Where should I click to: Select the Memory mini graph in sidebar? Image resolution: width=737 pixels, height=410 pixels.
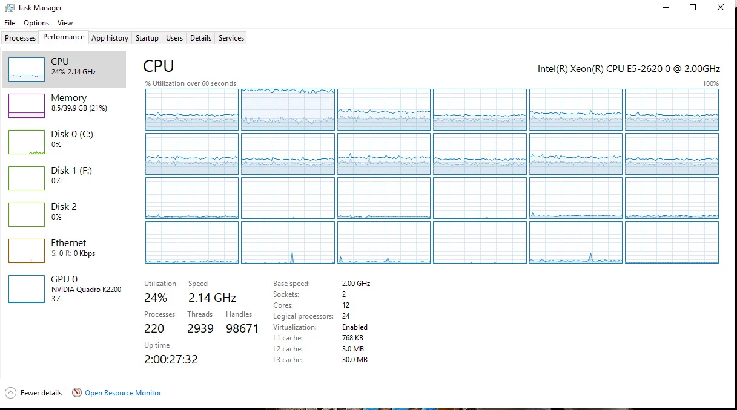(x=27, y=106)
